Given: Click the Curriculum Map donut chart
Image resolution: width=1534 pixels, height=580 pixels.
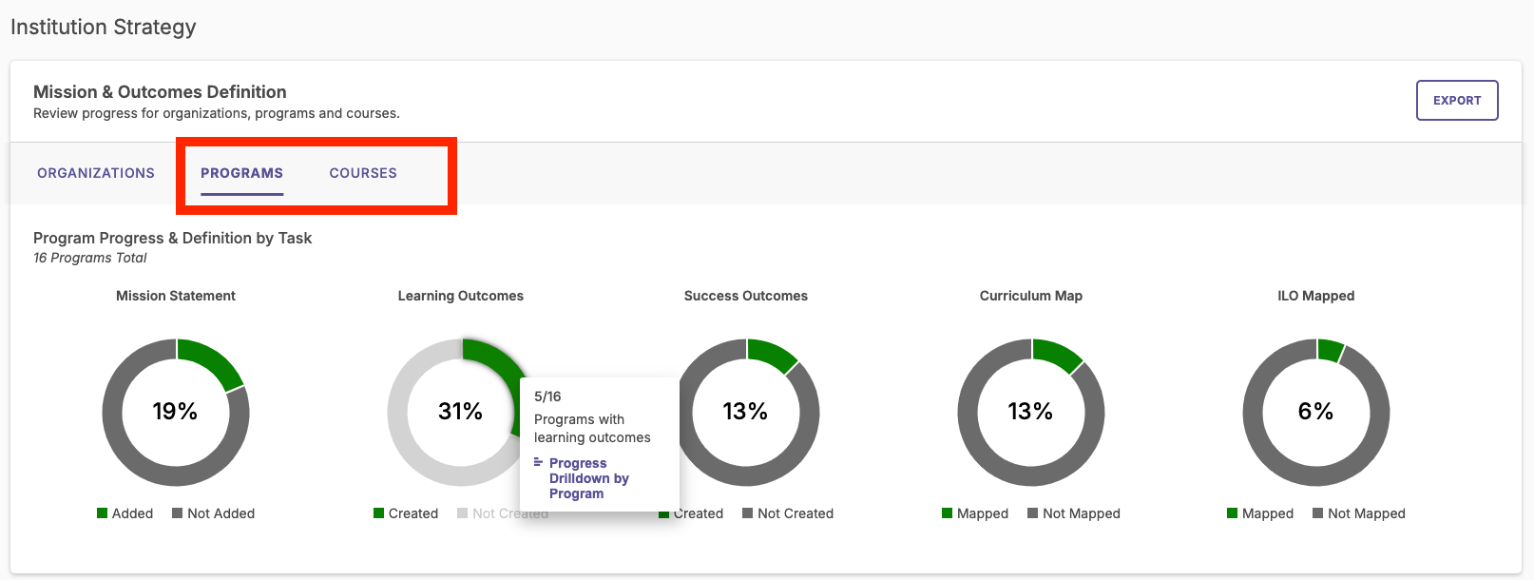Looking at the screenshot, I should [1031, 412].
